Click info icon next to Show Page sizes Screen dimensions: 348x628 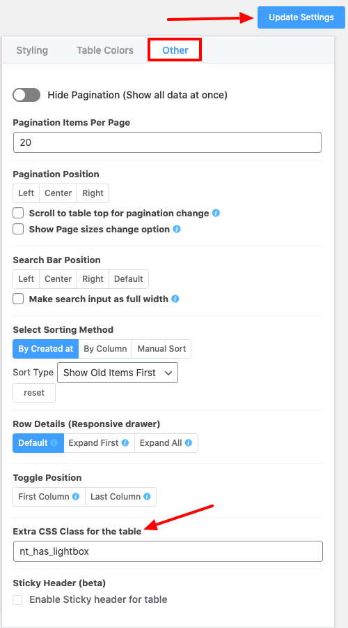(x=177, y=229)
